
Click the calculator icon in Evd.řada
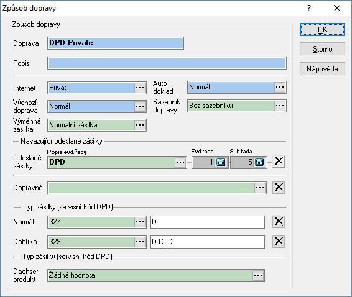pos(220,162)
